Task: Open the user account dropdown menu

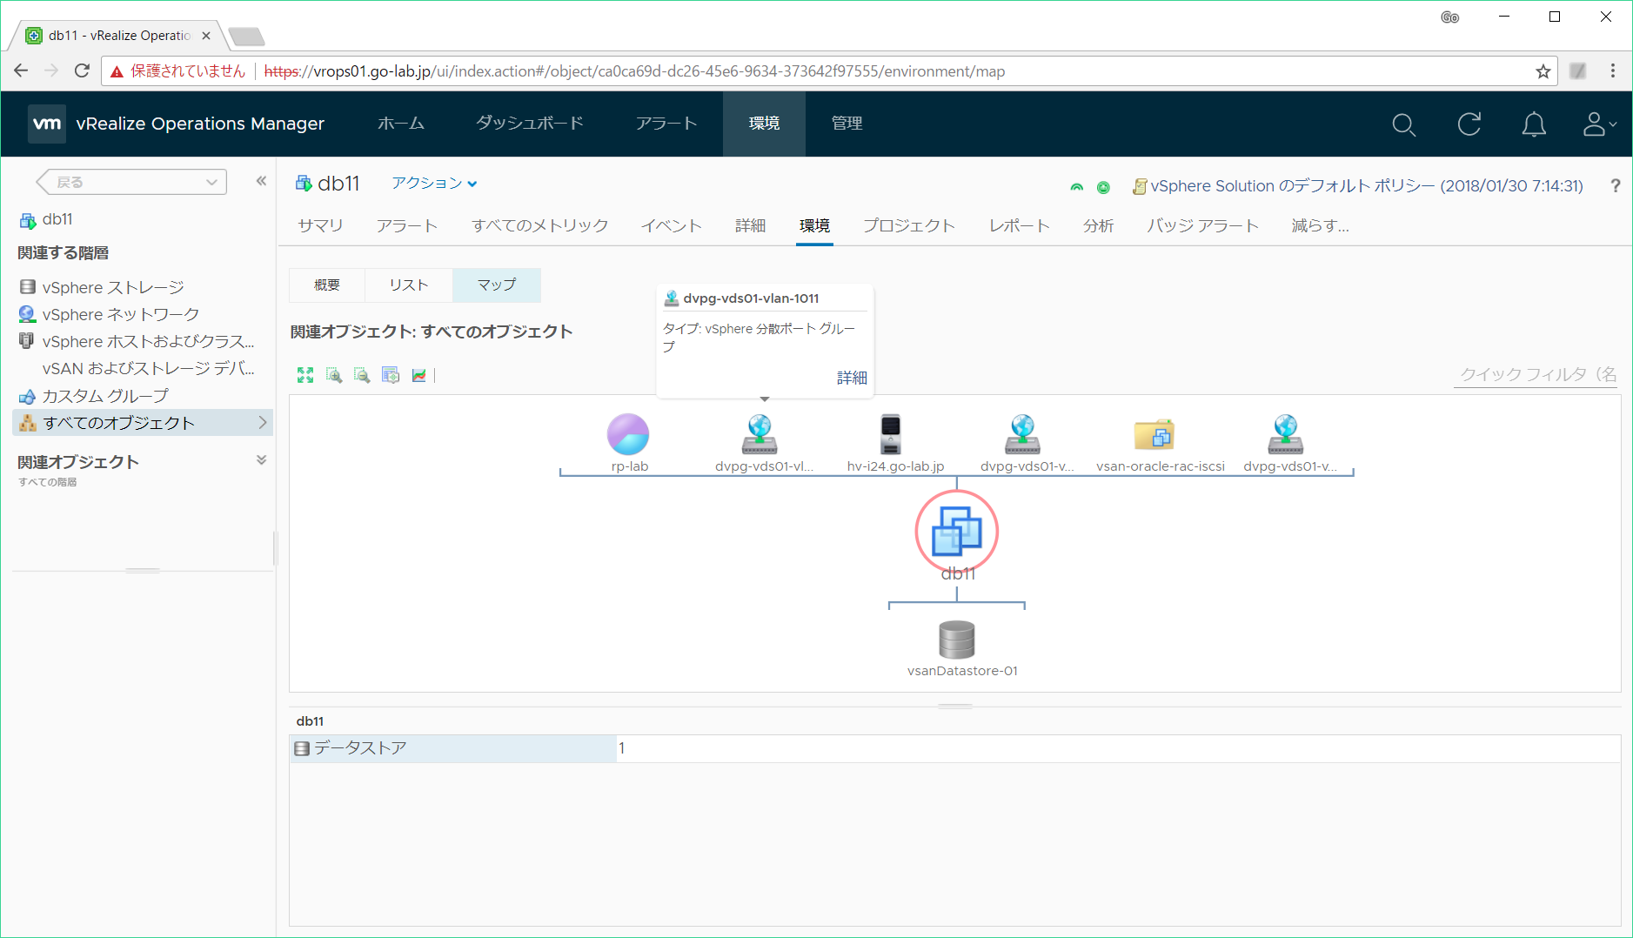Action: (x=1599, y=124)
